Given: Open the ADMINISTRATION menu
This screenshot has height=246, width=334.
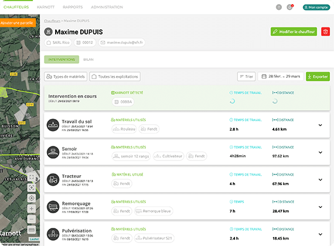Looking at the screenshot, I should point(107,7).
